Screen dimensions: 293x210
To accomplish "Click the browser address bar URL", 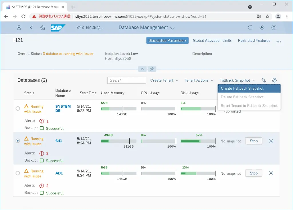I will pyautogui.click(x=141, y=16).
